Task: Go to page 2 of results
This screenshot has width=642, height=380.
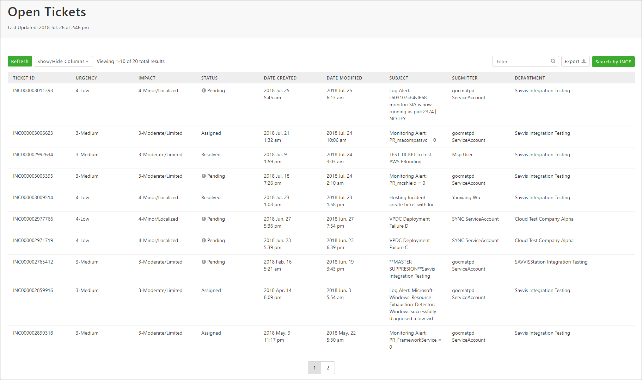Action: click(x=328, y=368)
